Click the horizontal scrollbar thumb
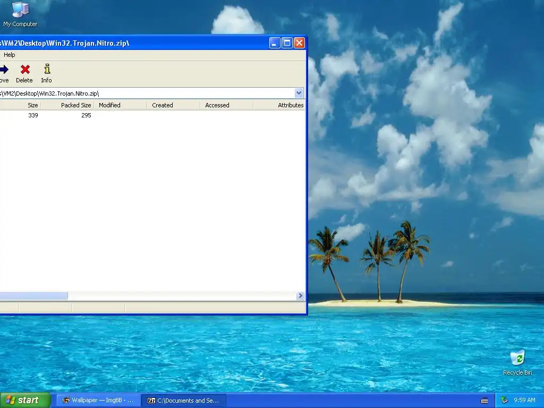 point(33,295)
